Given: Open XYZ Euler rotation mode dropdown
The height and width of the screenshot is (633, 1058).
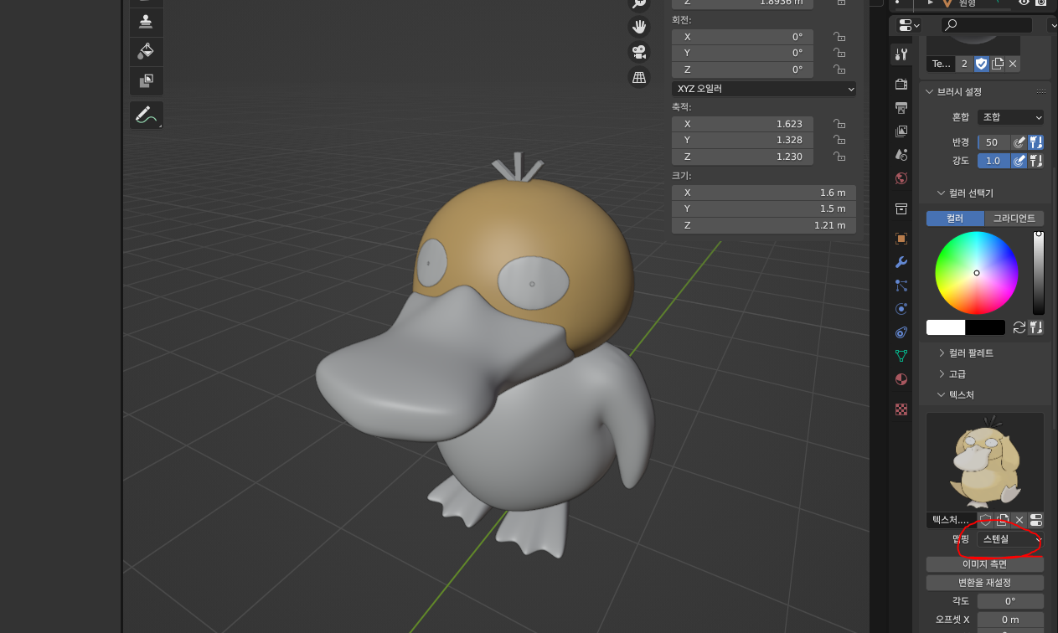Looking at the screenshot, I should [764, 89].
